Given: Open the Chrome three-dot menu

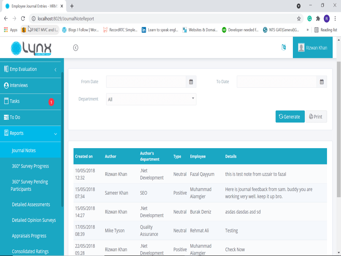Looking at the screenshot, I should tap(335, 18).
